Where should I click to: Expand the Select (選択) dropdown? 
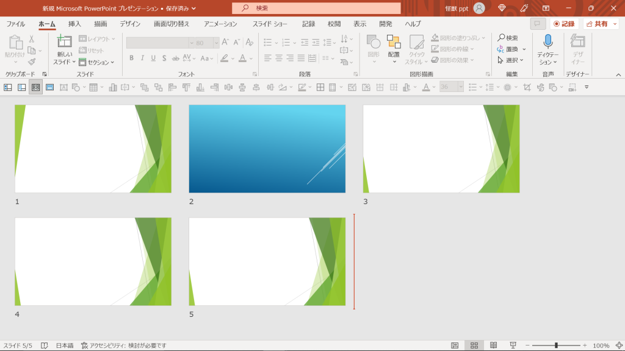coord(511,60)
